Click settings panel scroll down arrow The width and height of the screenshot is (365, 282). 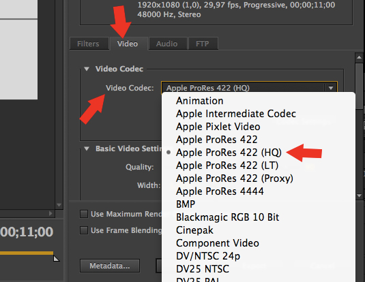point(359,195)
